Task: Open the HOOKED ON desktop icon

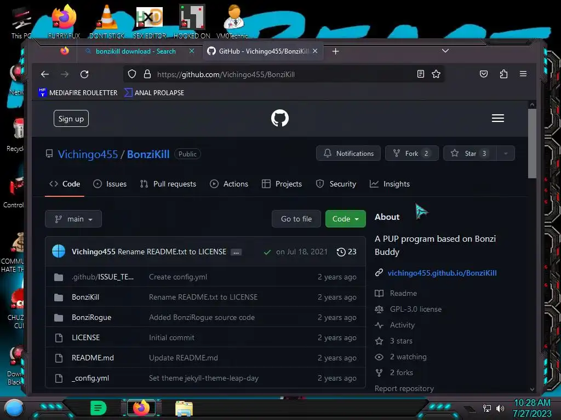Action: point(192,21)
